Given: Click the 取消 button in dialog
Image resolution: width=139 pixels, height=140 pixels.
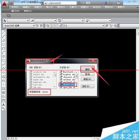Looking at the screenshot, I should tap(88, 74).
